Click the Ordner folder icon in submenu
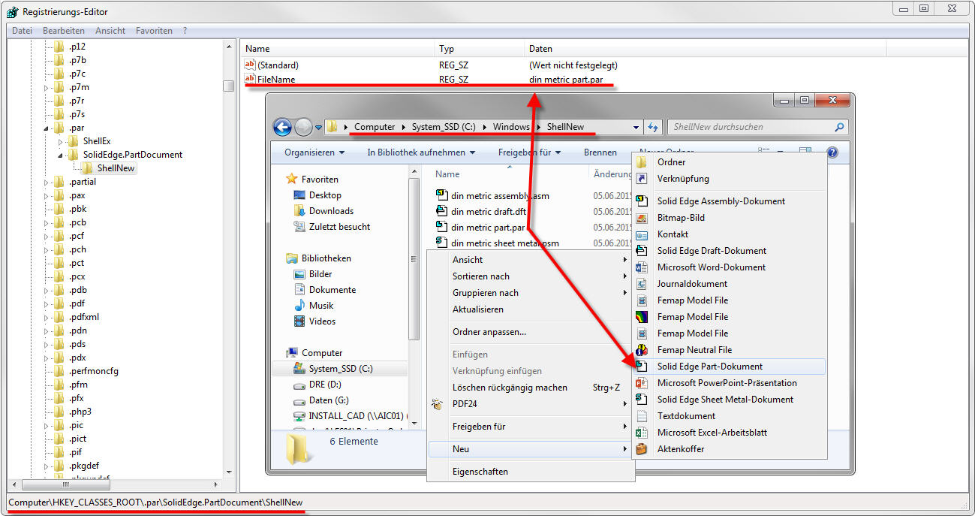 point(642,162)
